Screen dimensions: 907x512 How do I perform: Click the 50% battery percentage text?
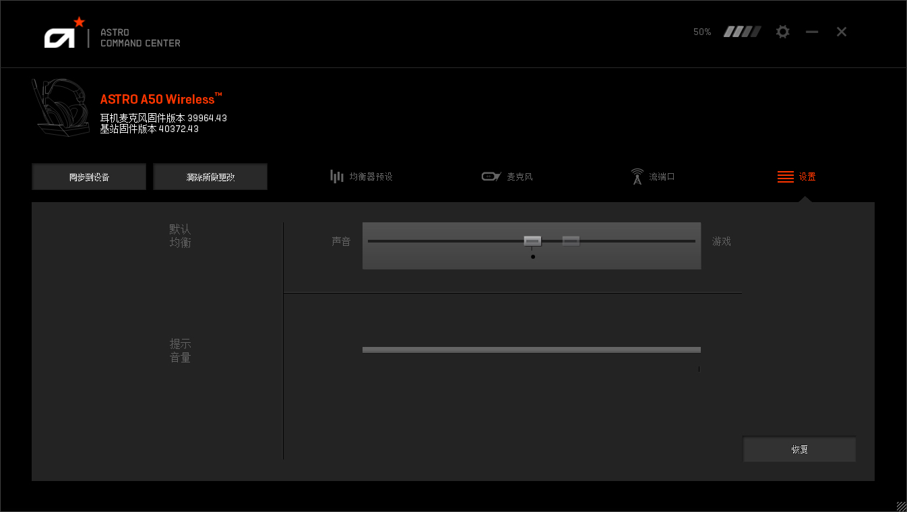point(702,32)
